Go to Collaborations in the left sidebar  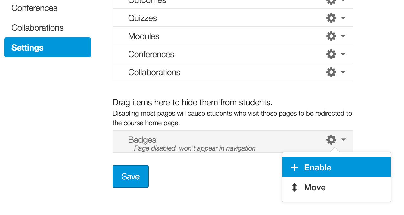[x=37, y=28]
